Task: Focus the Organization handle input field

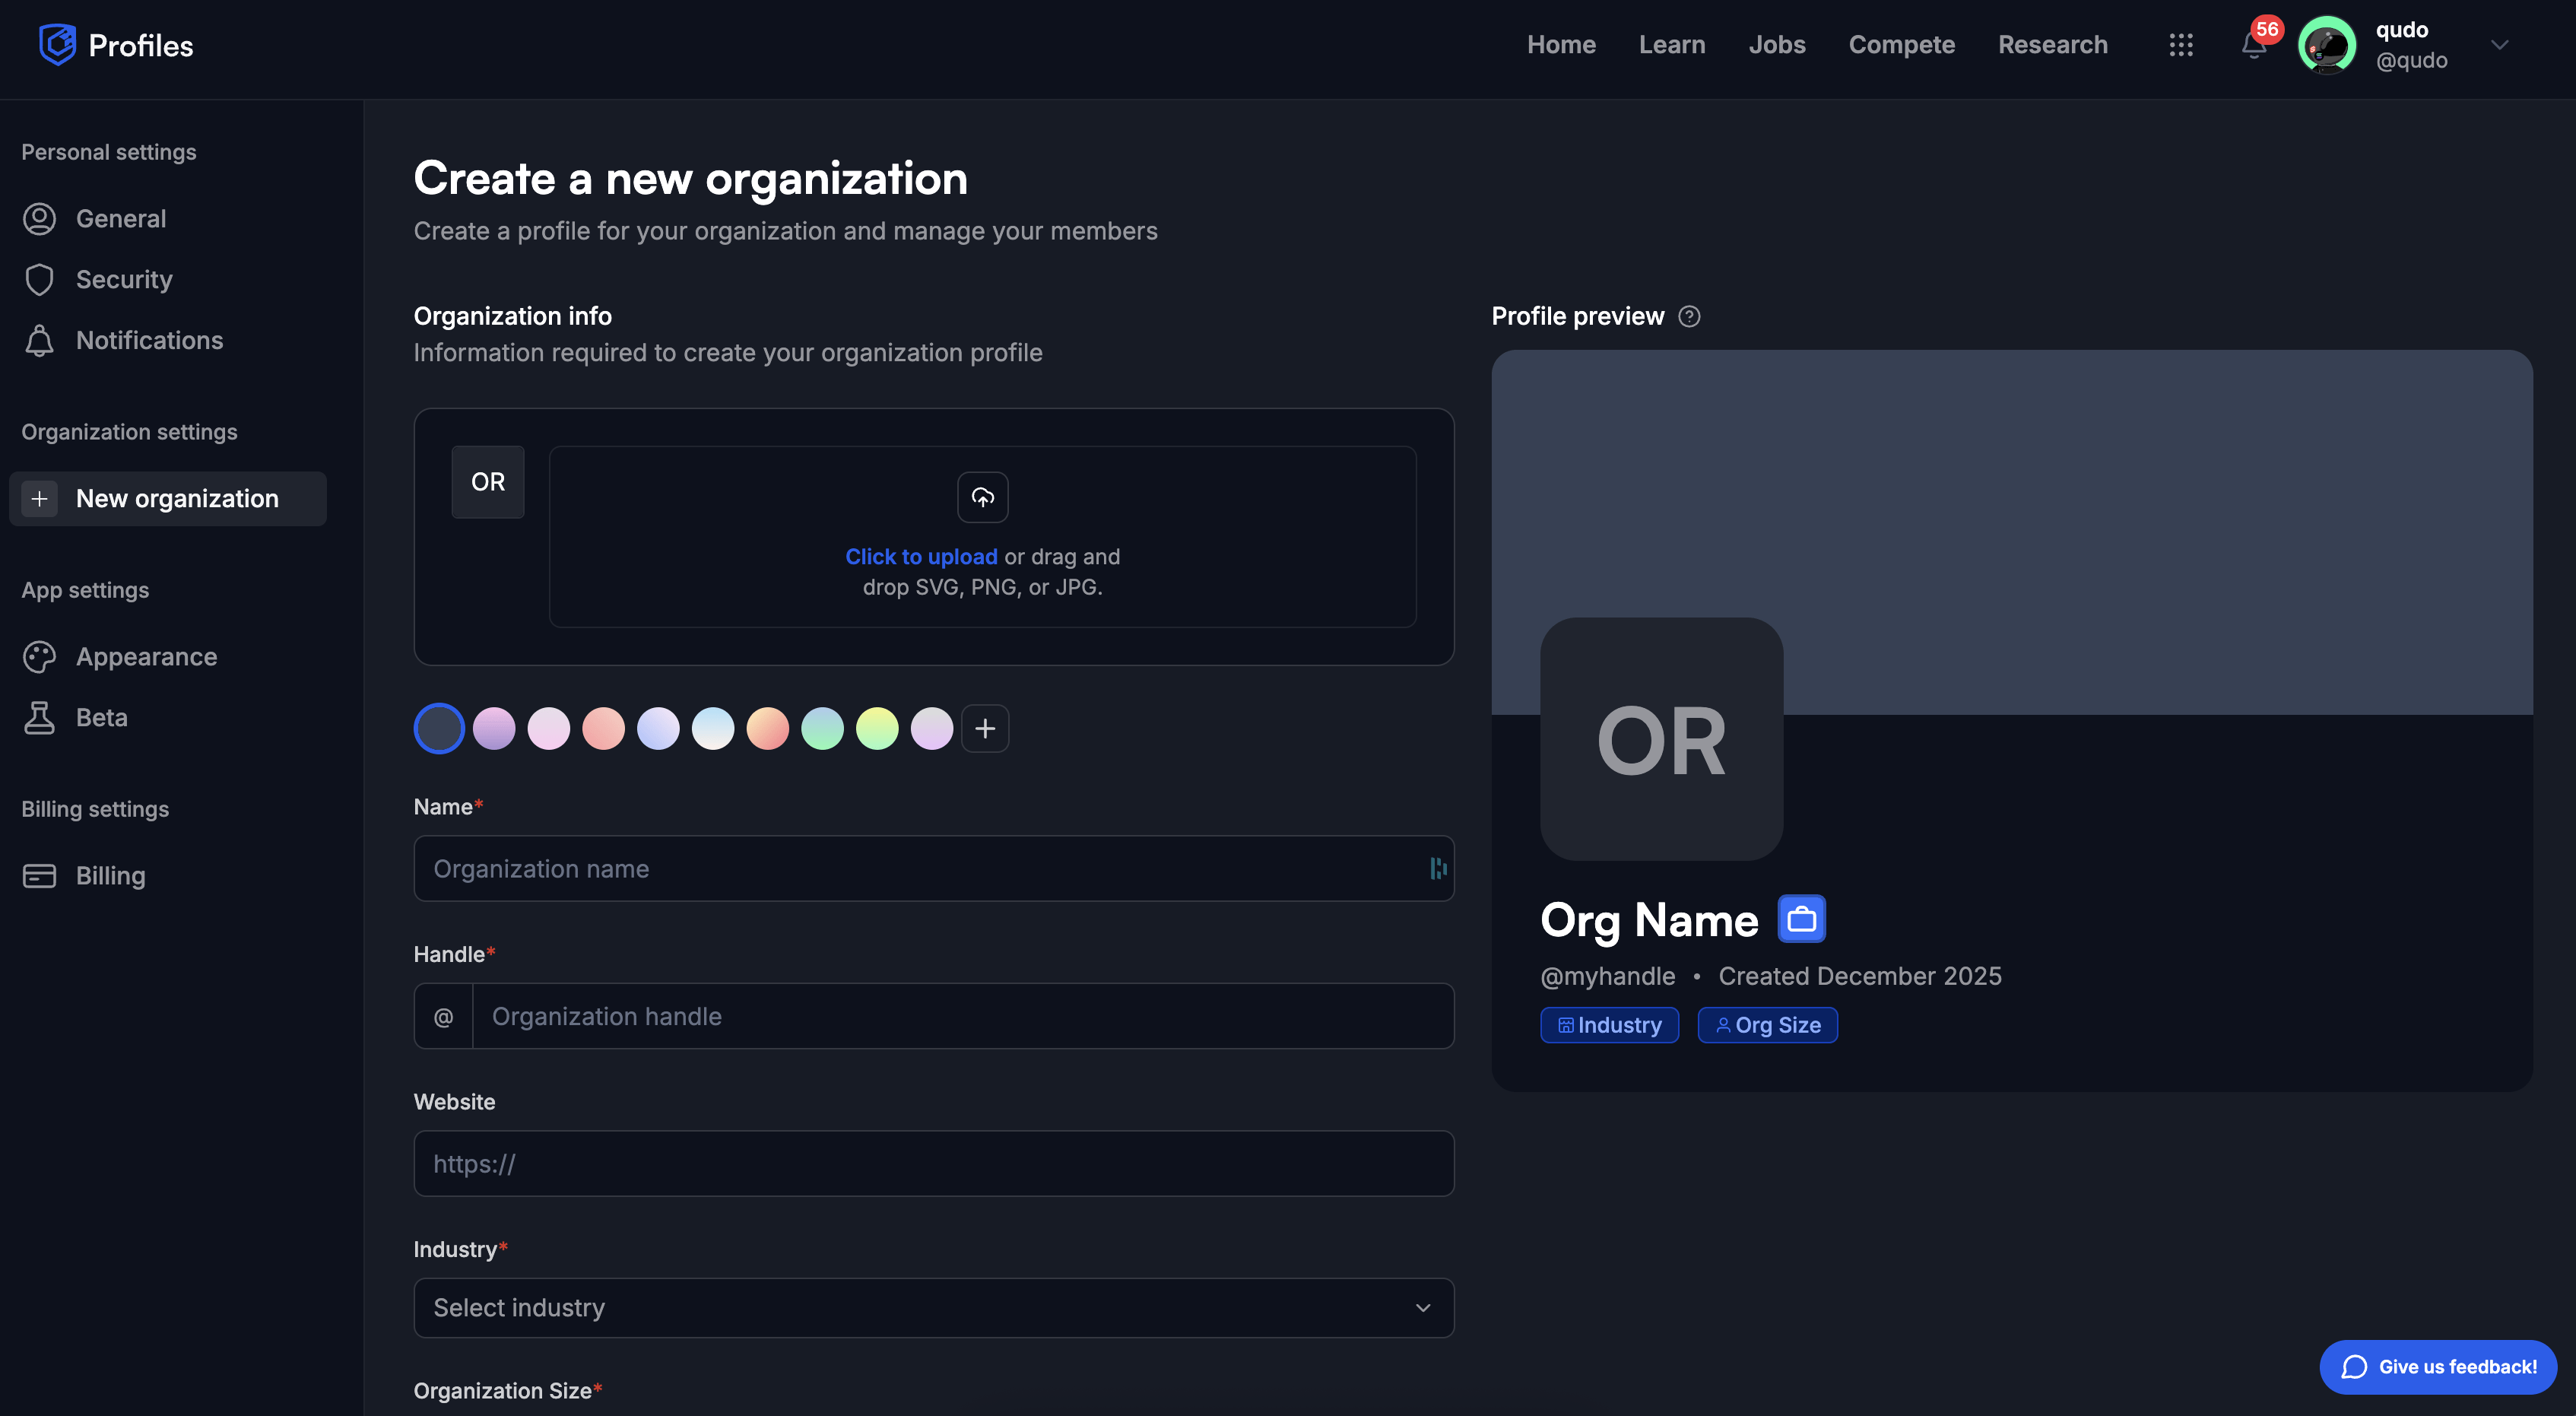Action: coord(962,1016)
